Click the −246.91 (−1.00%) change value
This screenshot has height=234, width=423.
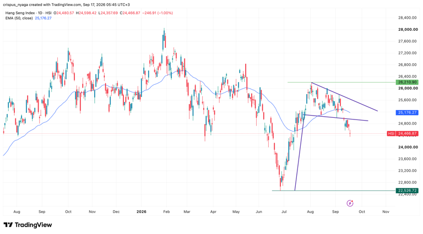tap(158, 13)
